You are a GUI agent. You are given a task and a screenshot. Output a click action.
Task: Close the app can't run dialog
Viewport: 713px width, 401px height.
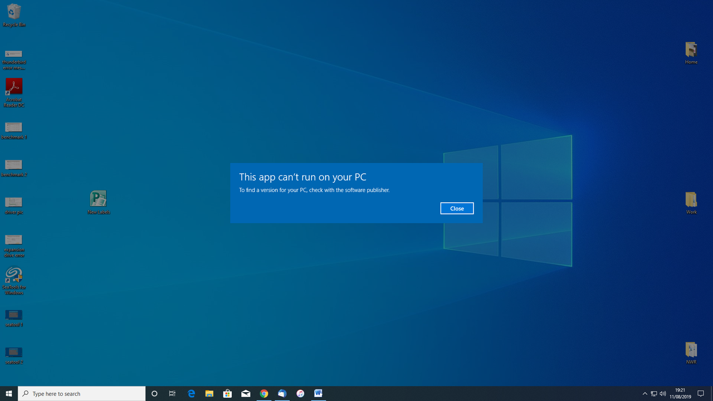(x=457, y=208)
